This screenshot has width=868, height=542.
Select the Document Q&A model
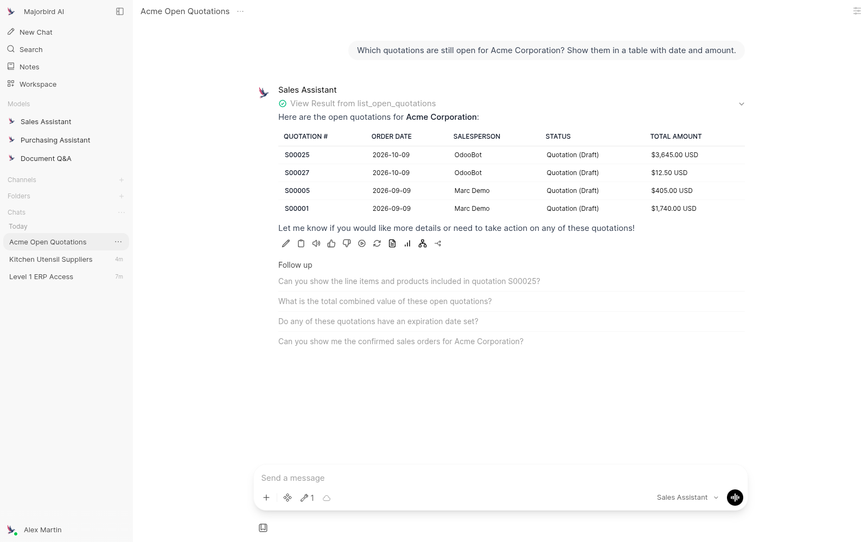(x=66, y=158)
